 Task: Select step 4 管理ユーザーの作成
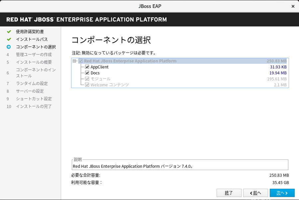[x=34, y=54]
